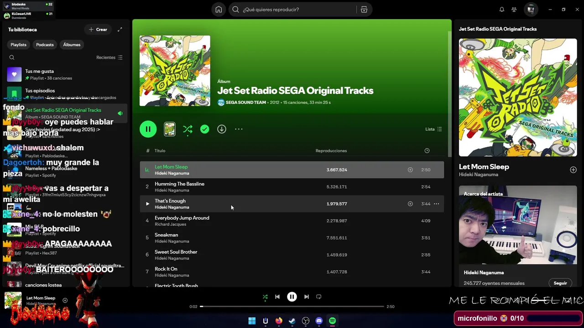Download the album
Viewport: 584px width, 328px height.
click(x=222, y=129)
